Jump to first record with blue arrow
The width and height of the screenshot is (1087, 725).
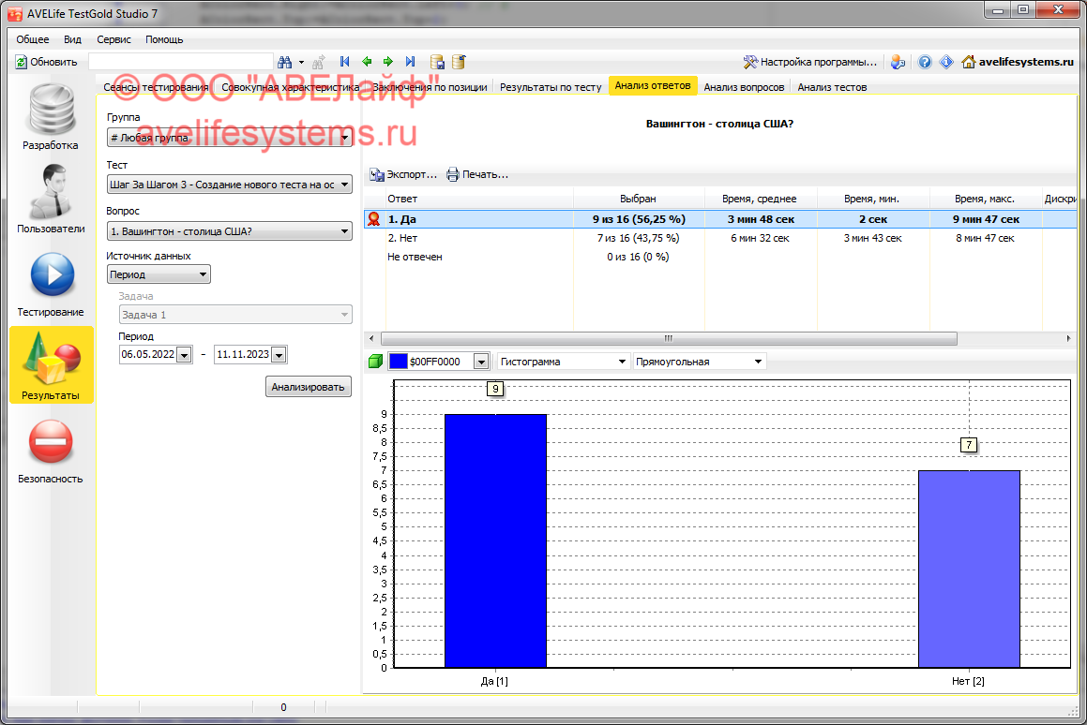[344, 62]
